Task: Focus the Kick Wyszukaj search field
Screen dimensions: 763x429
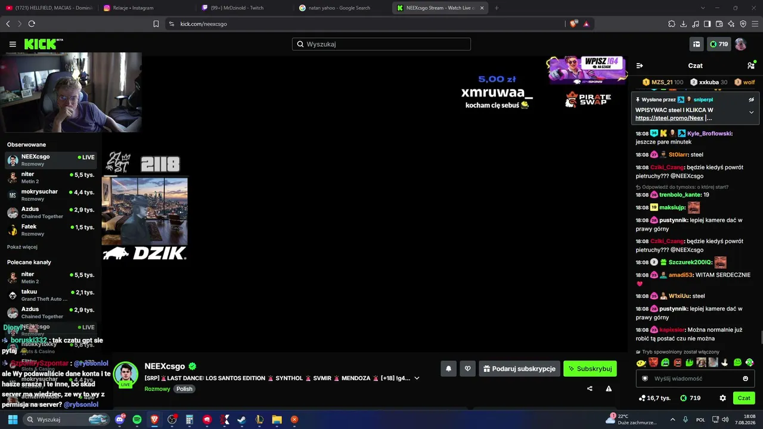Action: pyautogui.click(x=381, y=44)
